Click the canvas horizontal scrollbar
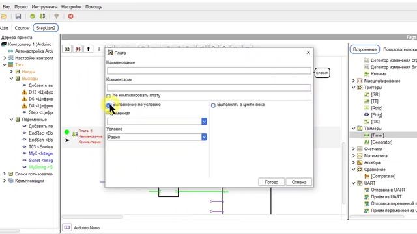This screenshot has height=234, width=417. [x=93, y=217]
